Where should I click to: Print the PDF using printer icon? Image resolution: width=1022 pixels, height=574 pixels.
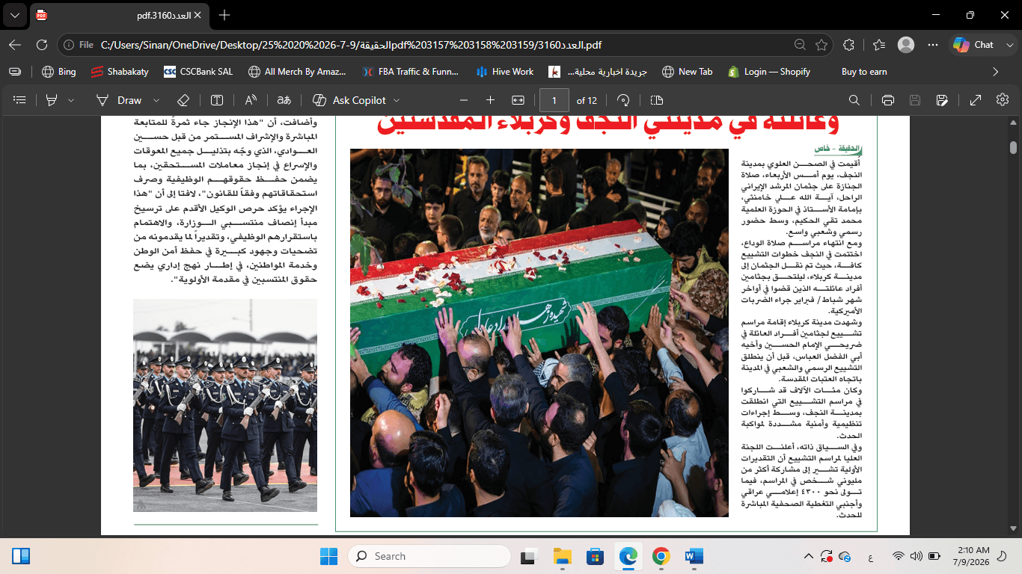pos(888,100)
